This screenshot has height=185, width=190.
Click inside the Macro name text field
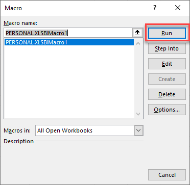[68, 33]
